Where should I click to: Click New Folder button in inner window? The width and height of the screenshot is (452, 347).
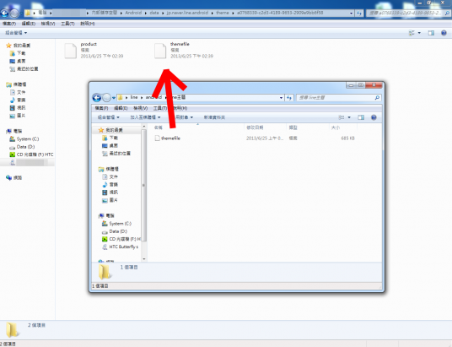pos(214,117)
